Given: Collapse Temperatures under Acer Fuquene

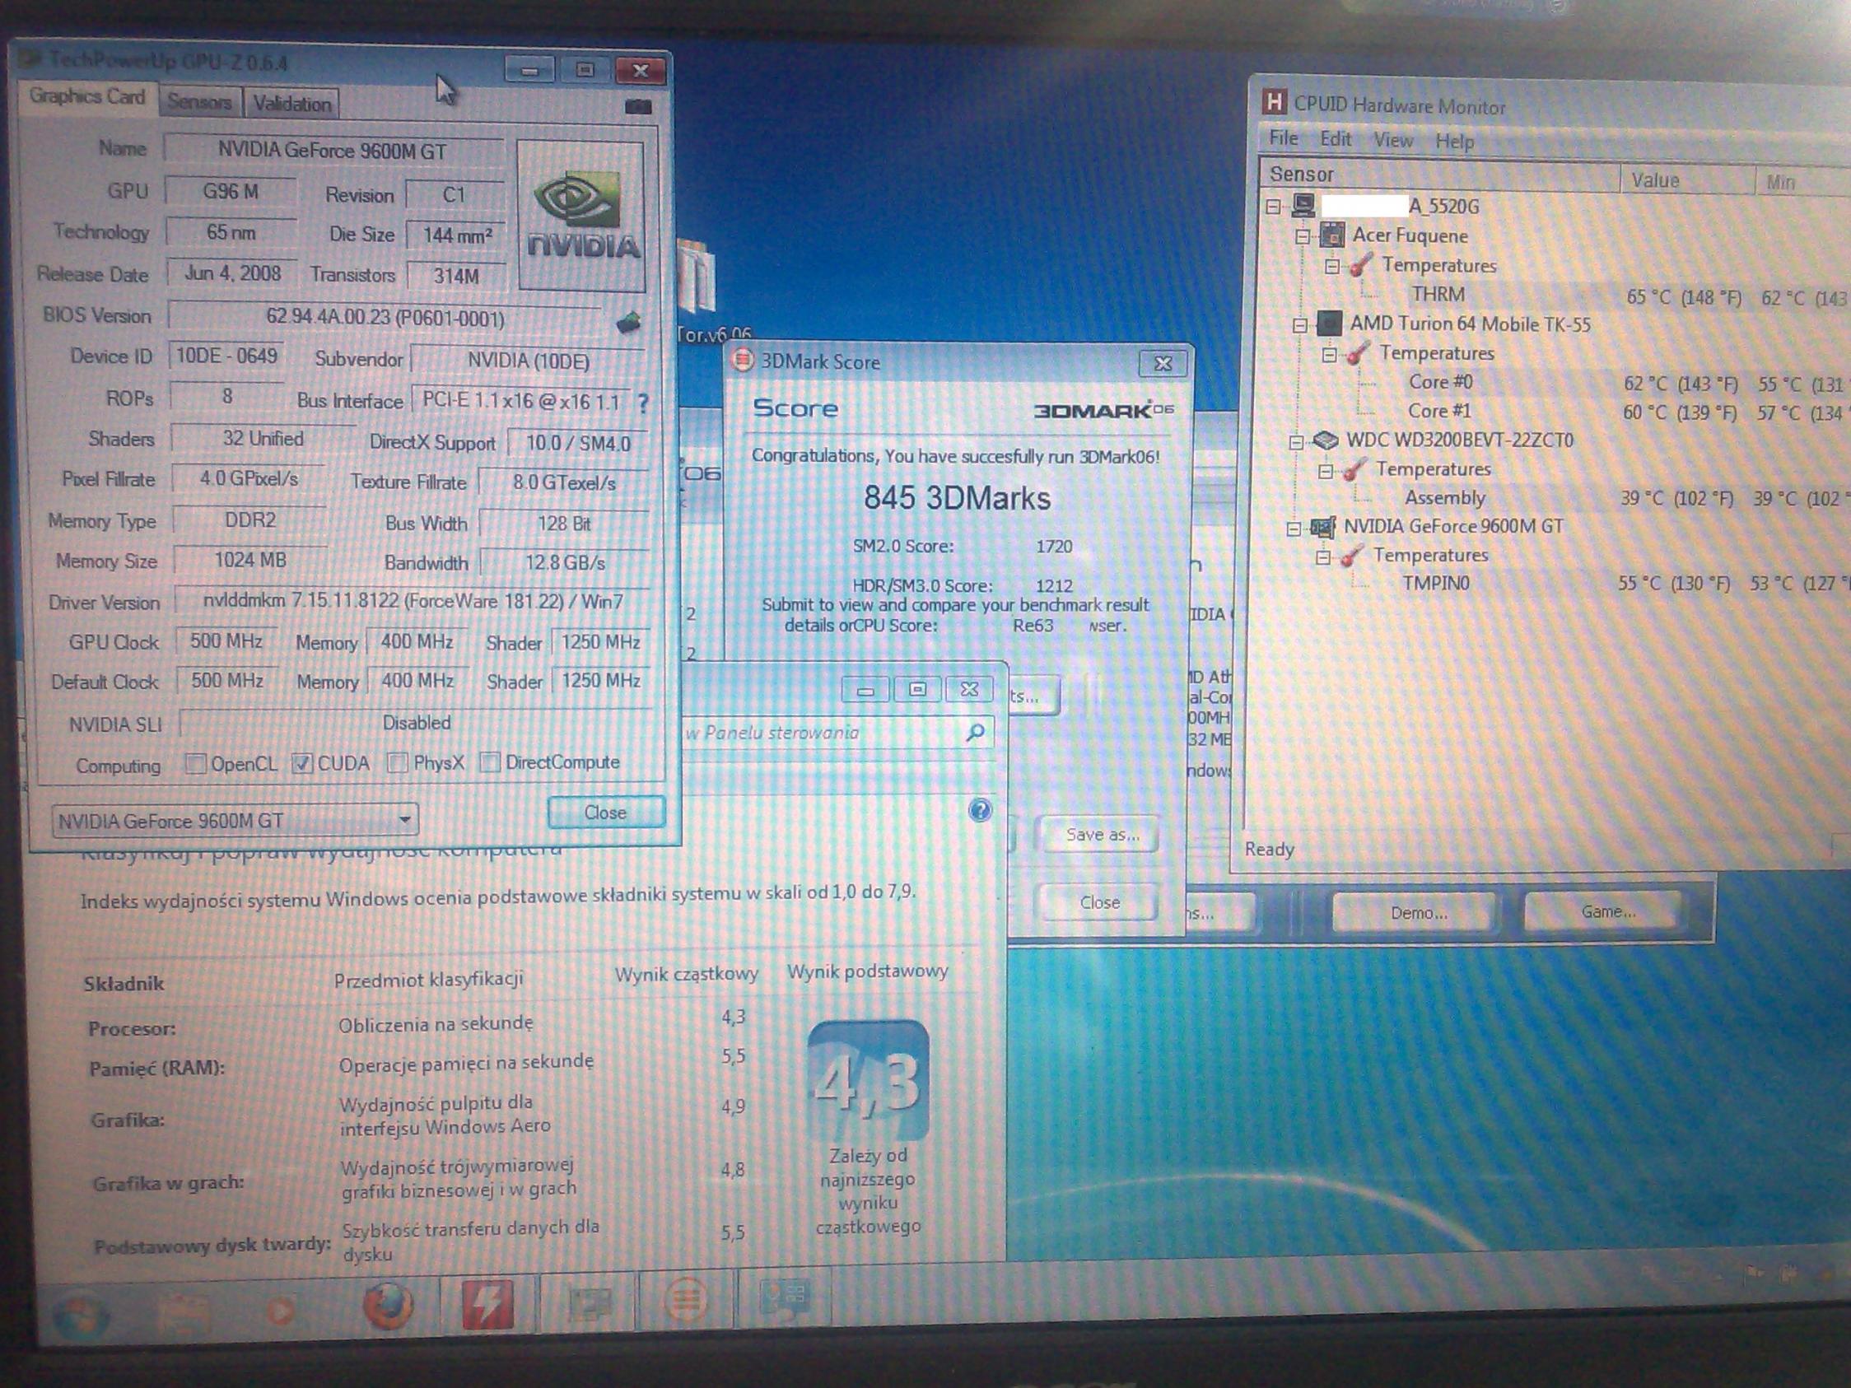Looking at the screenshot, I should (1332, 267).
